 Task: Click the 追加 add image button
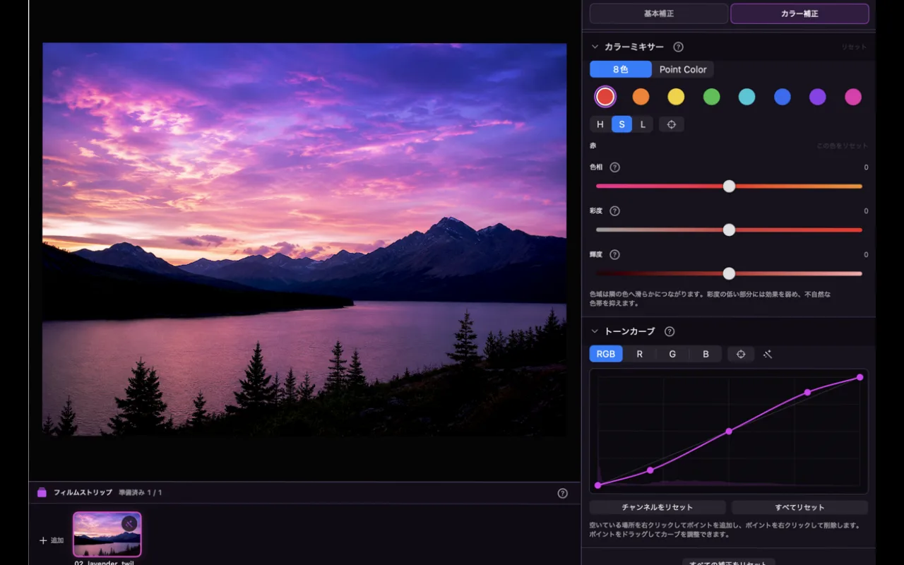(52, 540)
